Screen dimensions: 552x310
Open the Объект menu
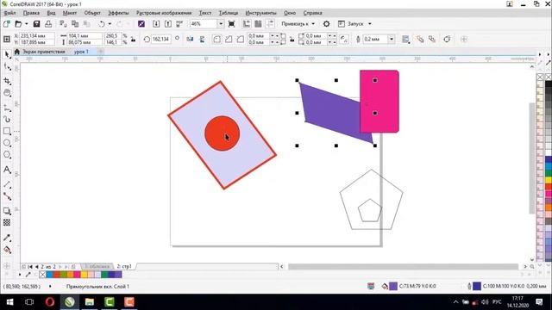[92, 13]
